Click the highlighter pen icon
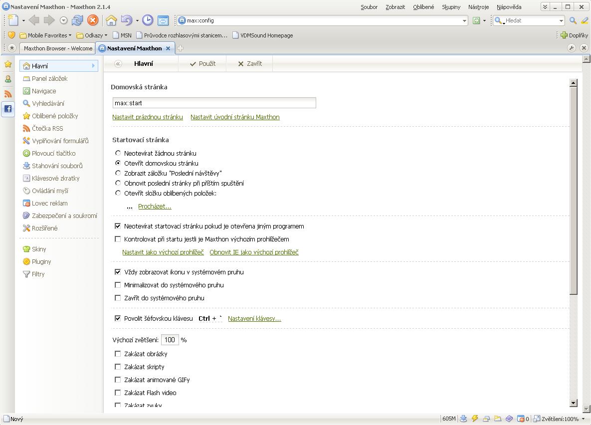Screen dimensions: 591x425 click(x=585, y=21)
